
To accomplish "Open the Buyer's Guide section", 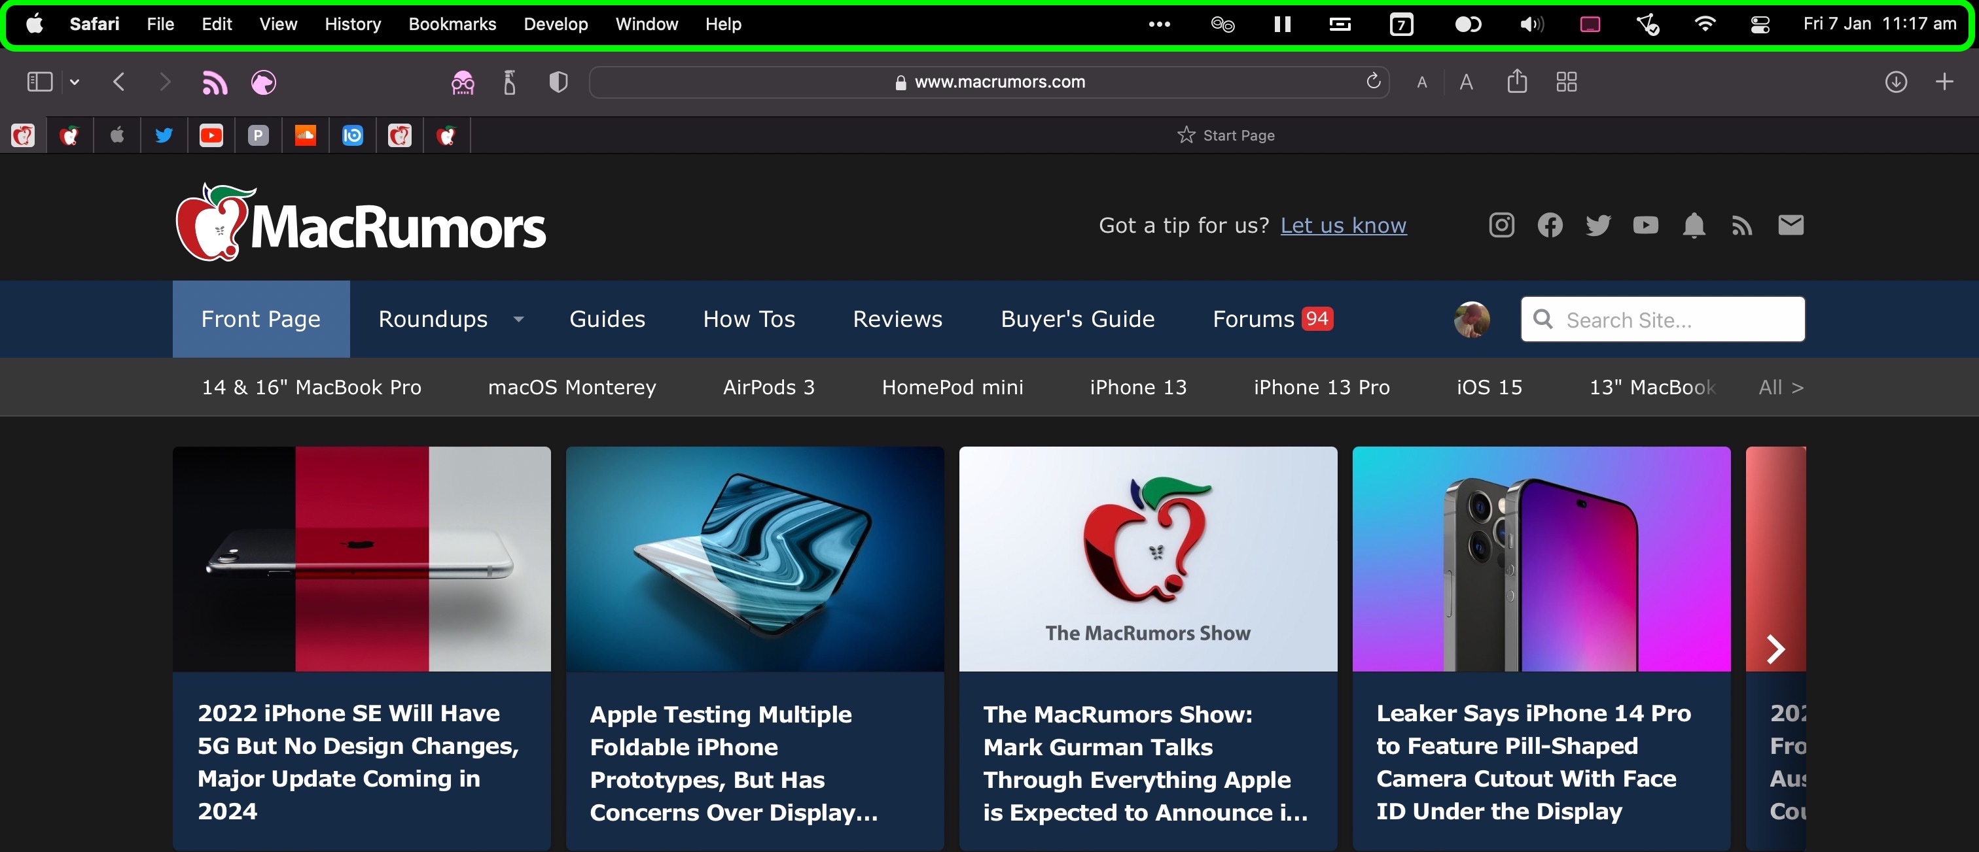I will (1078, 319).
